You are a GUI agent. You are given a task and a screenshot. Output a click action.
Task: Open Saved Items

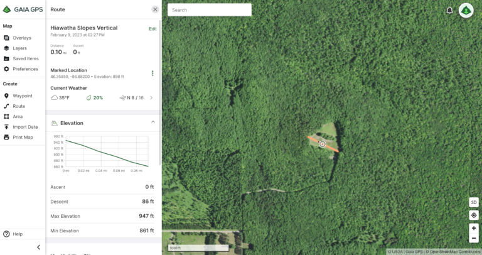pos(26,58)
